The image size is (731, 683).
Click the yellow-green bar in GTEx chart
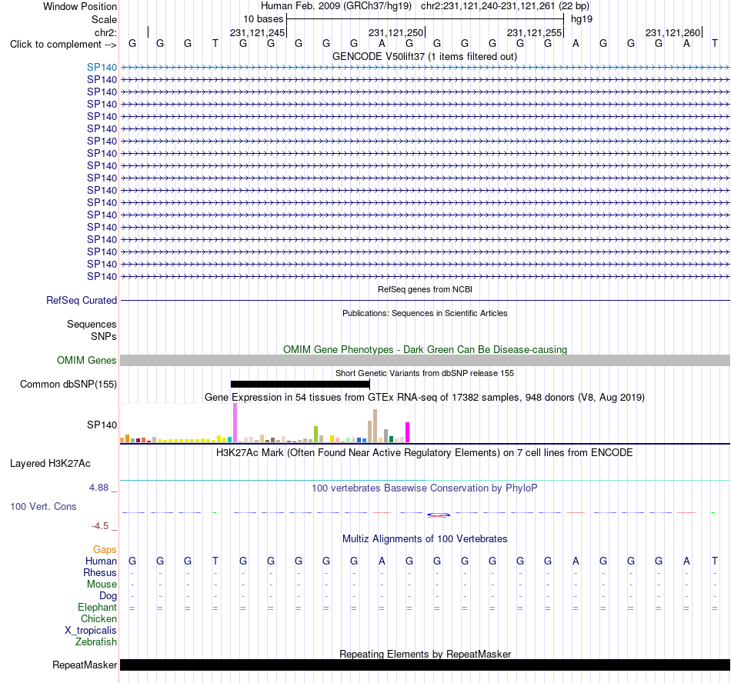[315, 435]
